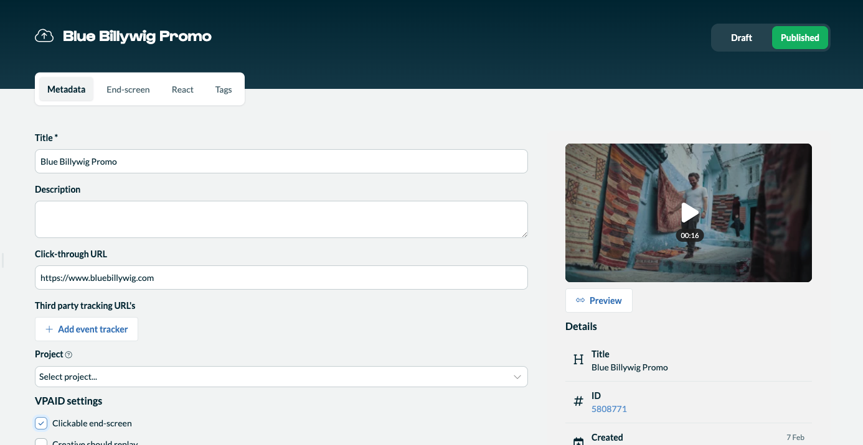Switch status to Draft
Screen dimensions: 863x445
pyautogui.click(x=742, y=38)
